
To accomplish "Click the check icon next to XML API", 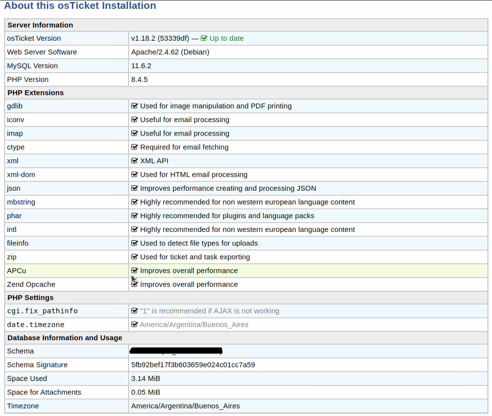I will (x=135, y=161).
